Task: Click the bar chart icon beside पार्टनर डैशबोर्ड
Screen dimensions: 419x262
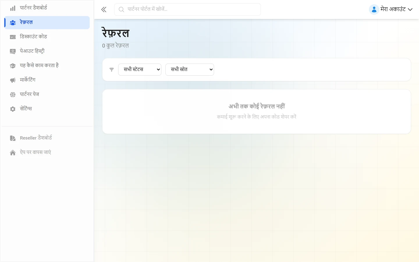Action: pyautogui.click(x=13, y=8)
